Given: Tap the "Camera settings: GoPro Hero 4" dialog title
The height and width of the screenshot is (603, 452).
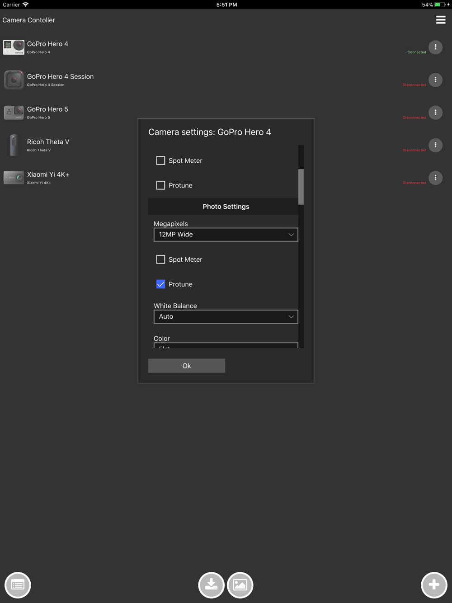Looking at the screenshot, I should click(x=210, y=132).
